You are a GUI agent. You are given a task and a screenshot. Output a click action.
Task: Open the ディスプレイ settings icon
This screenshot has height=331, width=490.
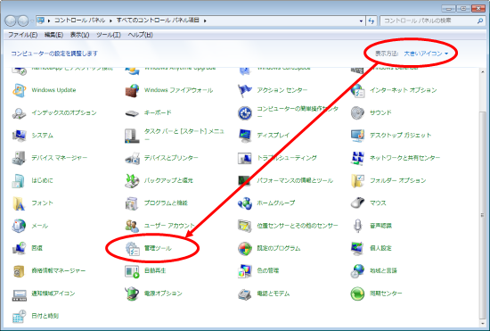click(245, 135)
